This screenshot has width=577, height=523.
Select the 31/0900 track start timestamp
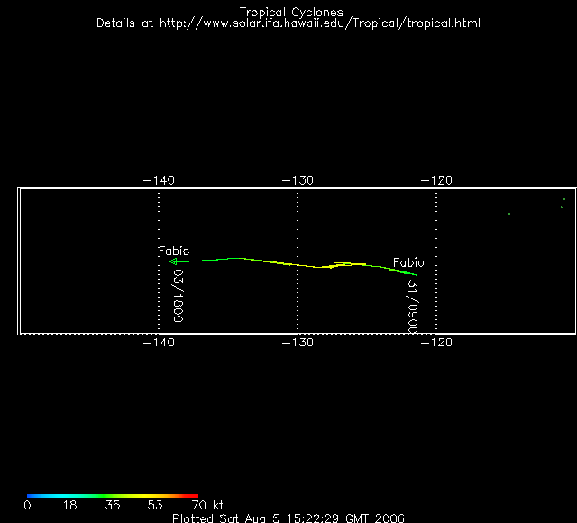[412, 302]
